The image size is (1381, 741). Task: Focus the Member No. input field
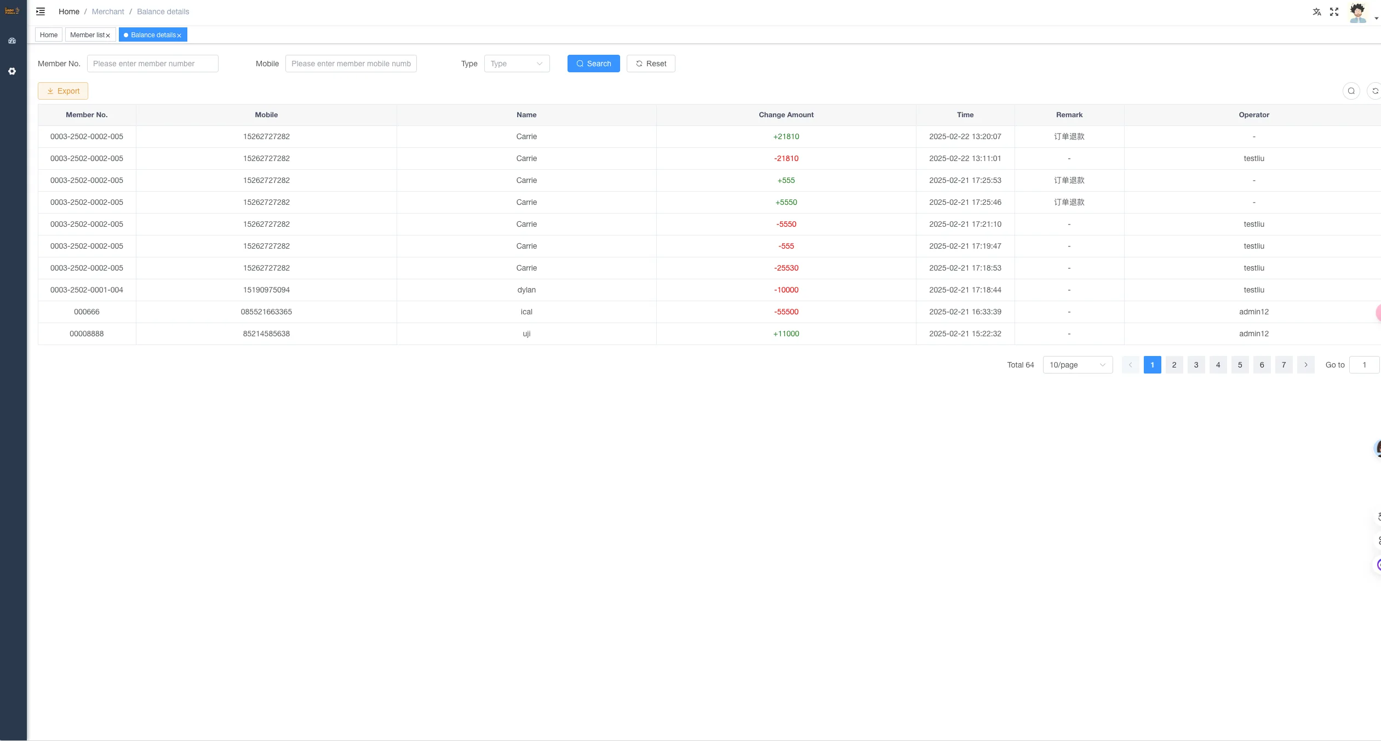[153, 64]
